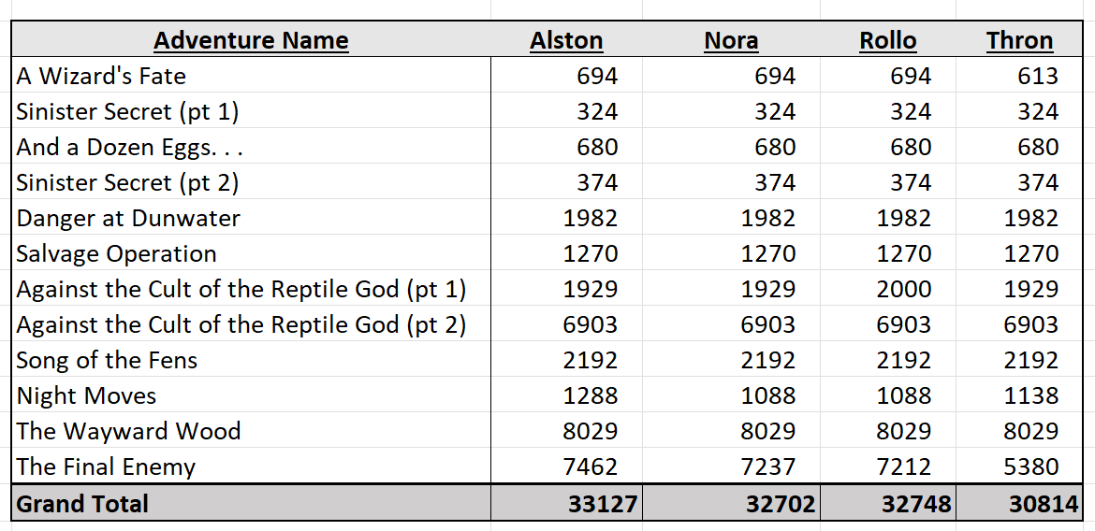1095x531 pixels.
Task: Select the Adventure Name header cell
Action: pos(251,40)
